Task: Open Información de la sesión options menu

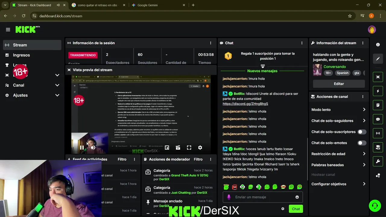Action: (210, 43)
